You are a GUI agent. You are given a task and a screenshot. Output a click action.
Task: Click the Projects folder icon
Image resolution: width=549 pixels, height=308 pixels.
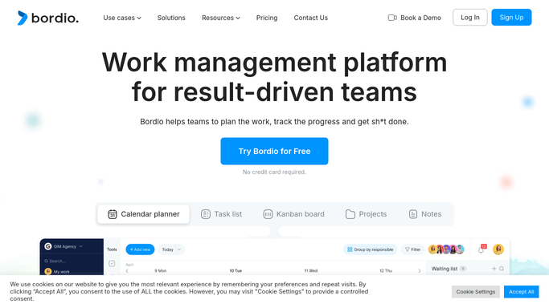point(350,214)
